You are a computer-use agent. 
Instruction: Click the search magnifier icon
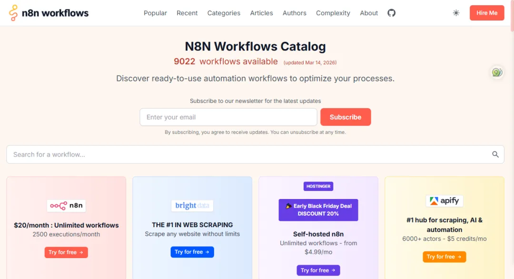[x=495, y=154]
